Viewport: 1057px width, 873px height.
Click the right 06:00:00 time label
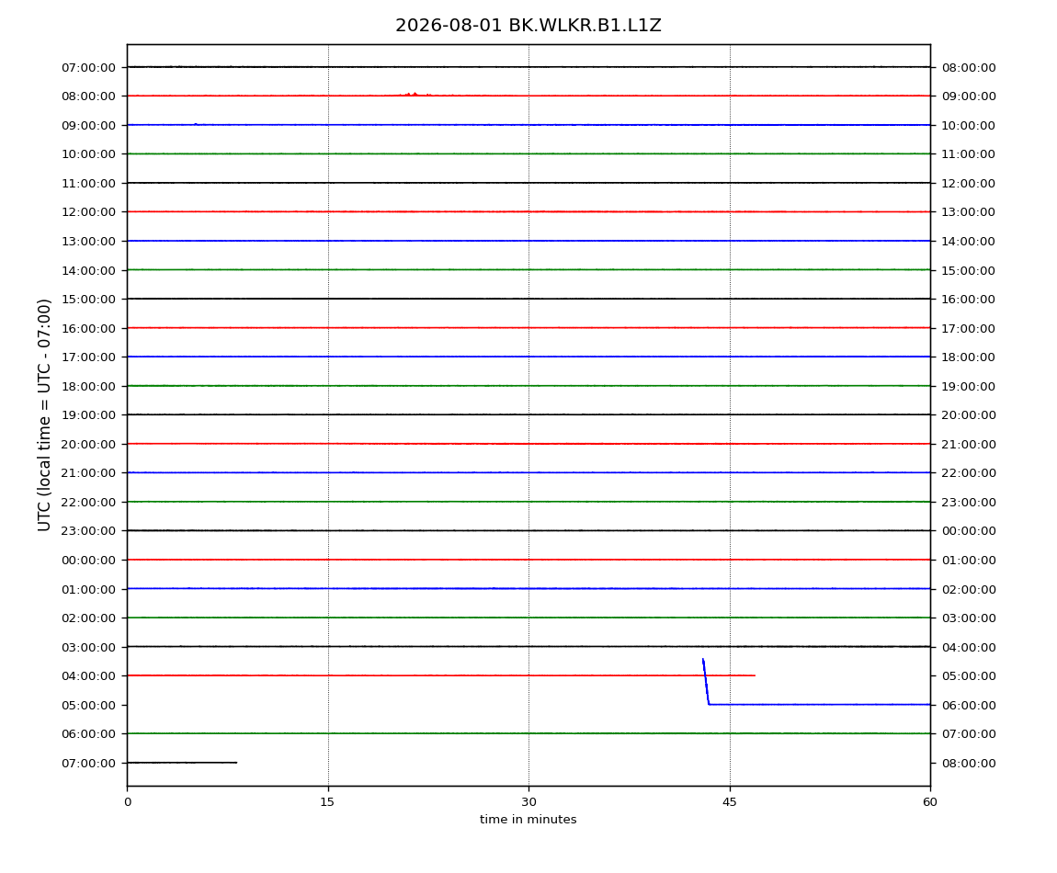pos(969,705)
